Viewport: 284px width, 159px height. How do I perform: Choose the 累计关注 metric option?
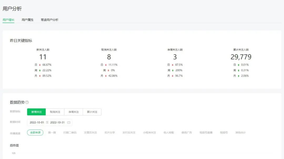coord(92,112)
